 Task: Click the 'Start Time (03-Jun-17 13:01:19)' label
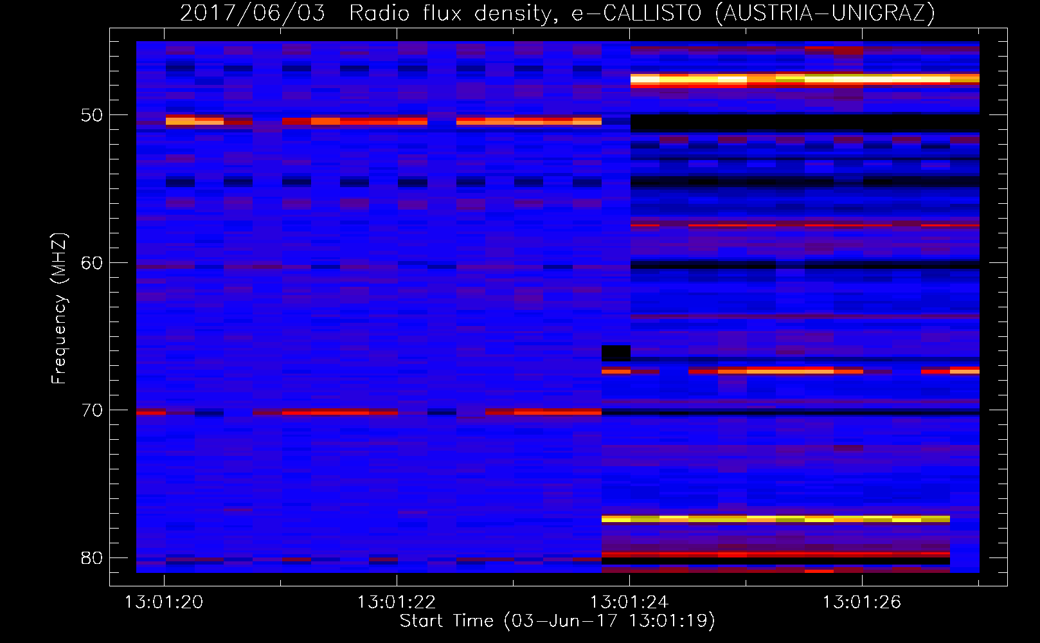(x=557, y=621)
